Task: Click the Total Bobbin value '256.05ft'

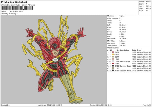Action: point(123,45)
